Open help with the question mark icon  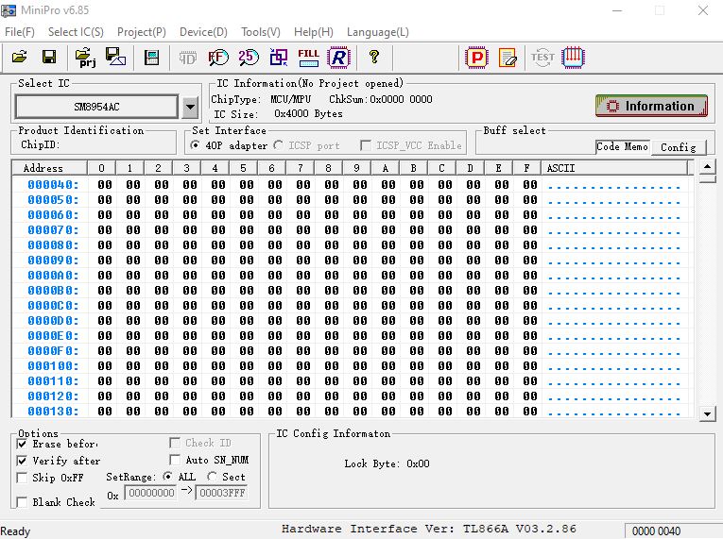click(374, 58)
